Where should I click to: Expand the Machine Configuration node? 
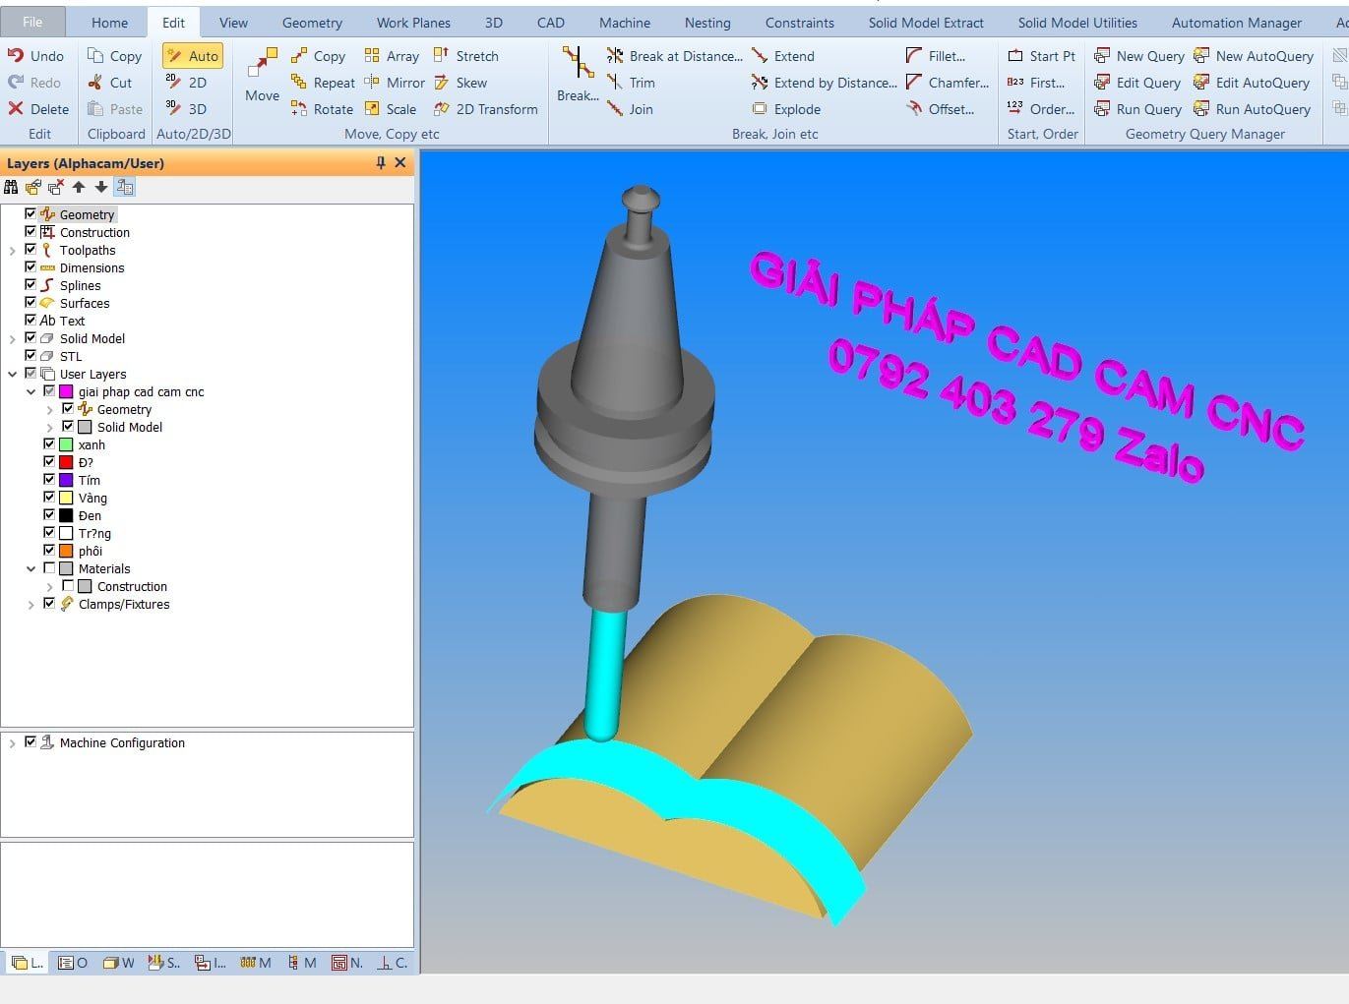pos(13,743)
